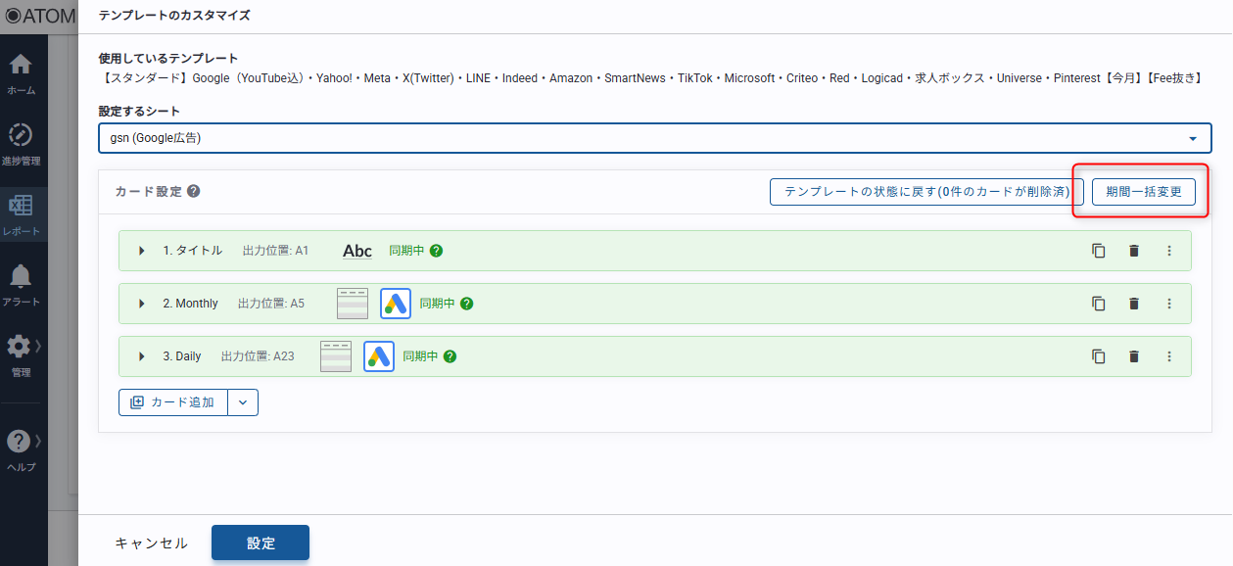Click the 期間一括変更 button
The height and width of the screenshot is (566, 1233).
click(1143, 192)
